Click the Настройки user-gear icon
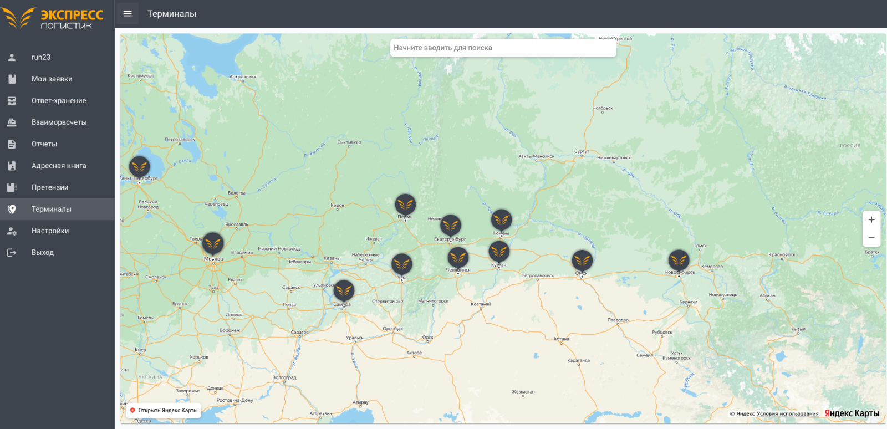Viewport: 887px width, 429px height. pyautogui.click(x=12, y=231)
